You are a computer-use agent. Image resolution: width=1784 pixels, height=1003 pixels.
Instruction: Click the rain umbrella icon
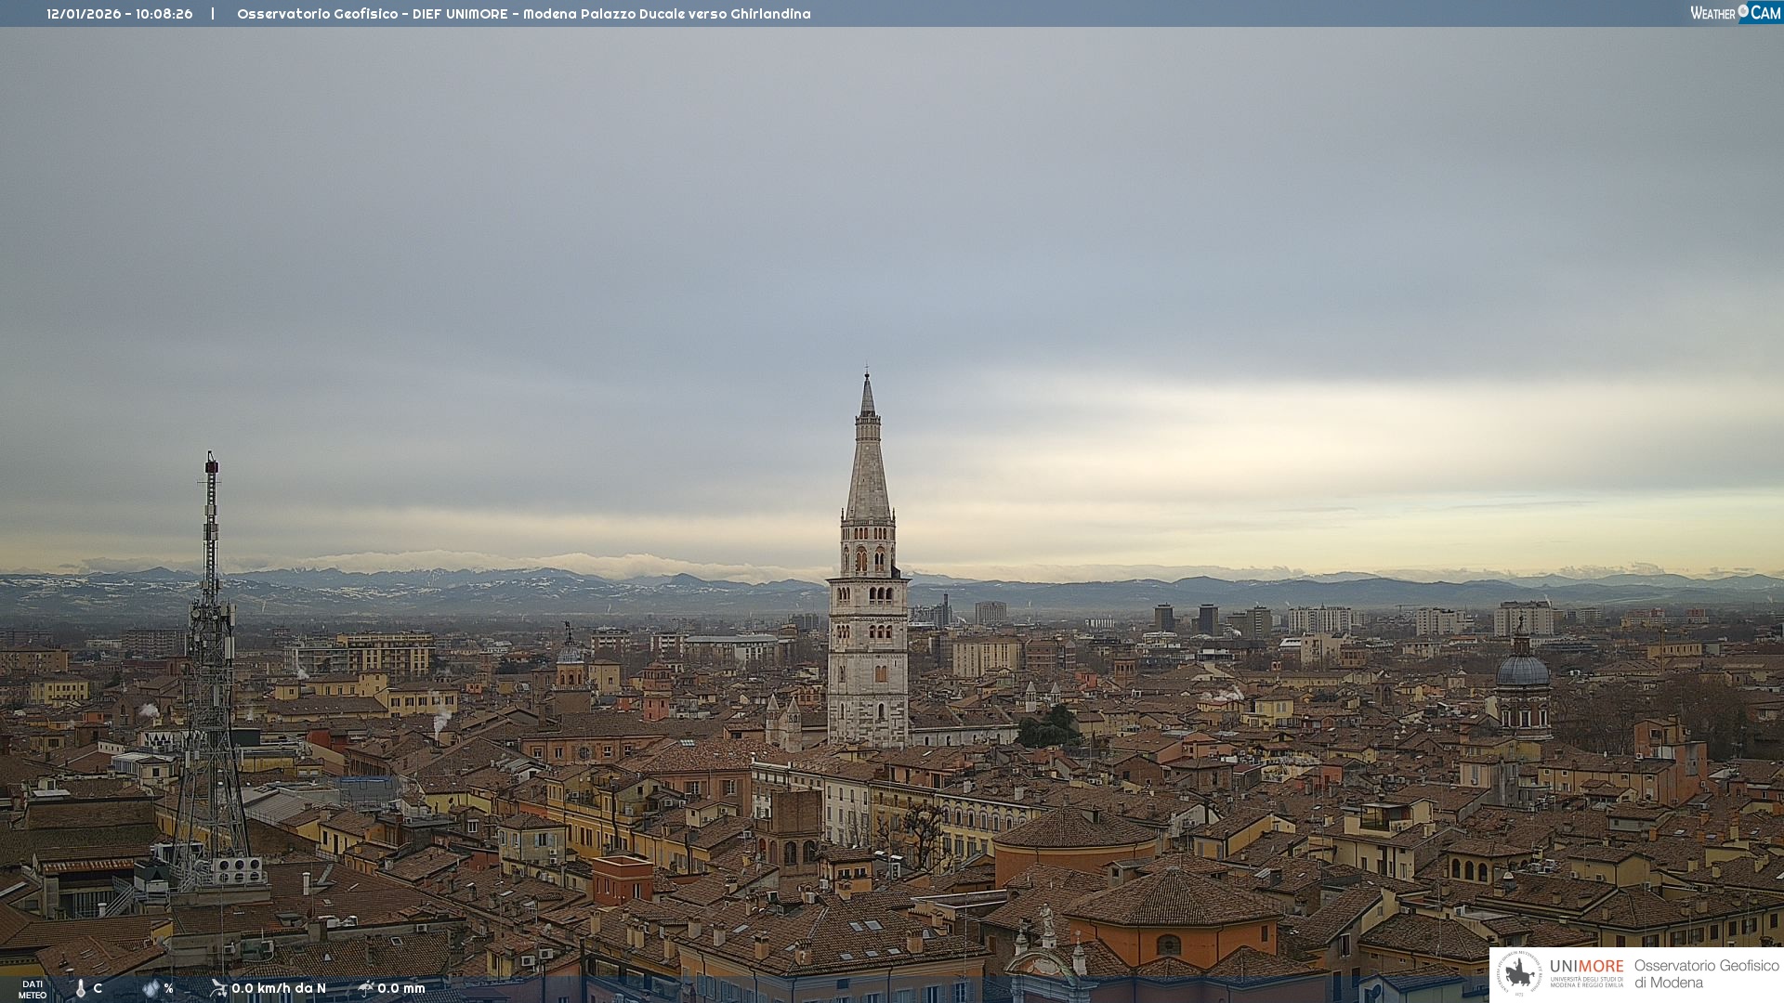coord(365,988)
